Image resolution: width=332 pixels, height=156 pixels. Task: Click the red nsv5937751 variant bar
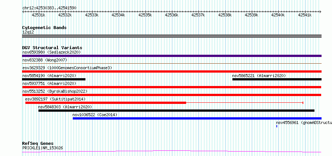pyautogui.click(x=172, y=87)
